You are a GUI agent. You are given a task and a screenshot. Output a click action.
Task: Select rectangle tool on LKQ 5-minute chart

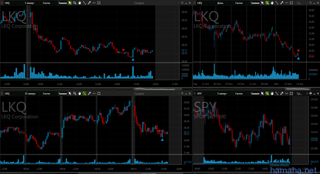[x=99, y=3]
